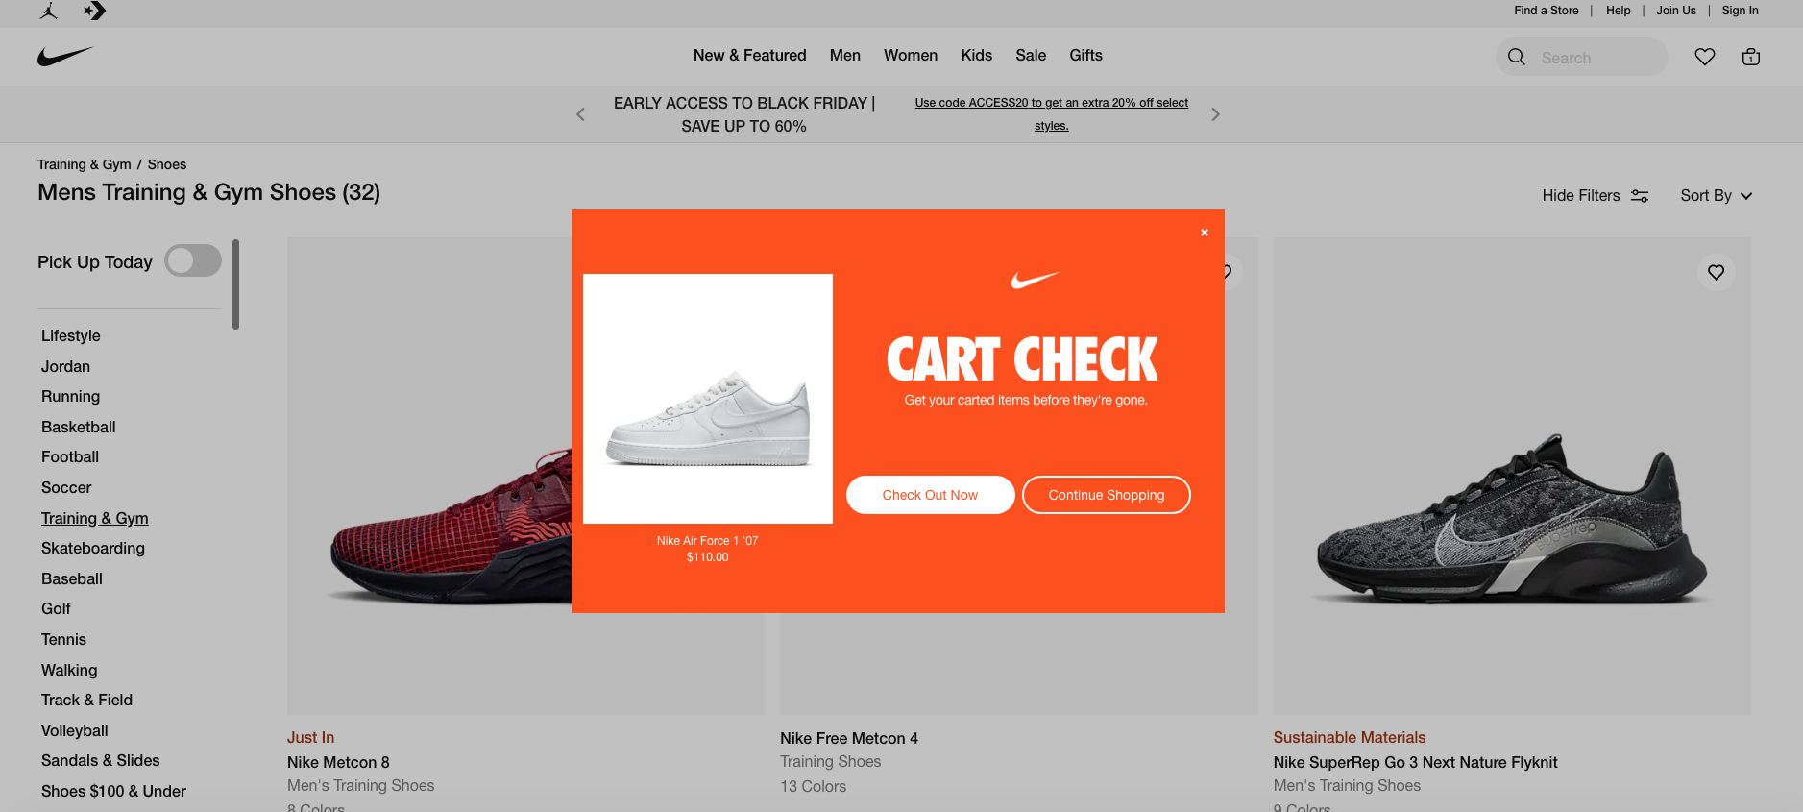Show next promo banner with right arrow
This screenshot has width=1803, height=812.
[1215, 114]
